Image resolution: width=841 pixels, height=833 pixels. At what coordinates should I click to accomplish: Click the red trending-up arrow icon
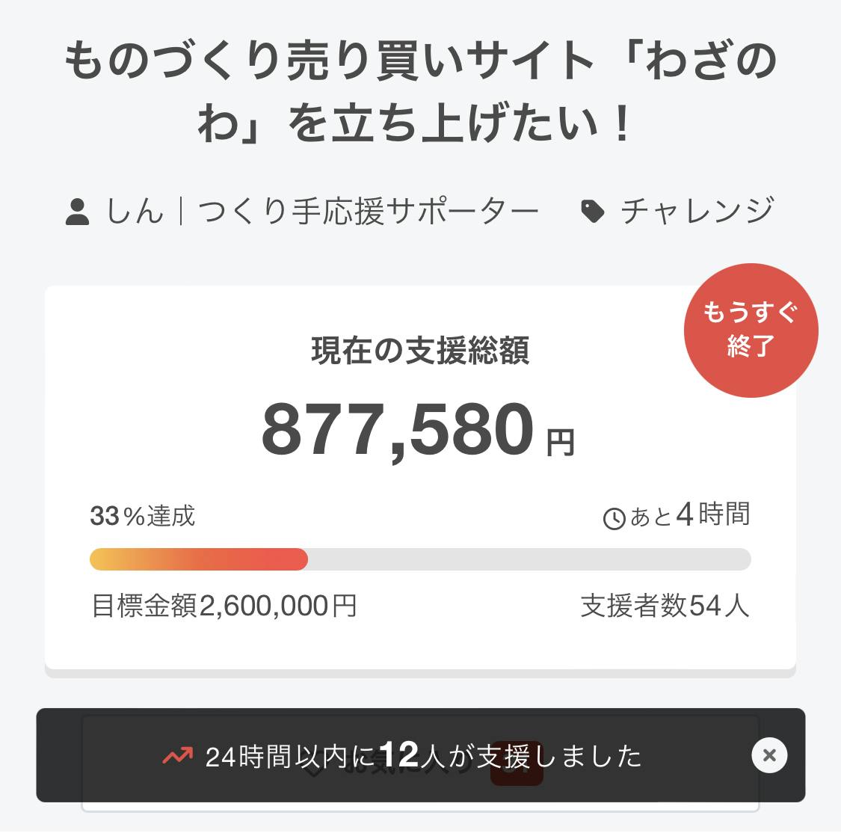click(177, 756)
